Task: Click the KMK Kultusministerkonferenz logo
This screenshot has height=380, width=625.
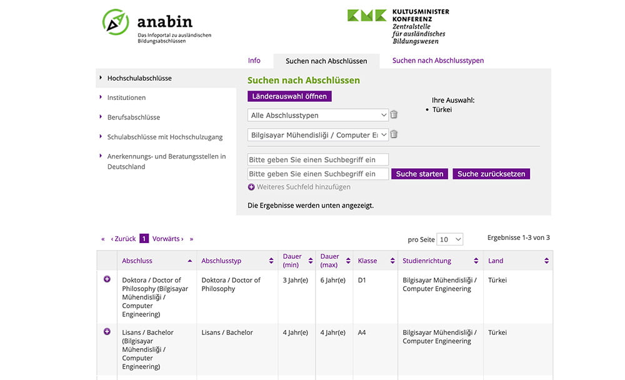Action: click(367, 16)
